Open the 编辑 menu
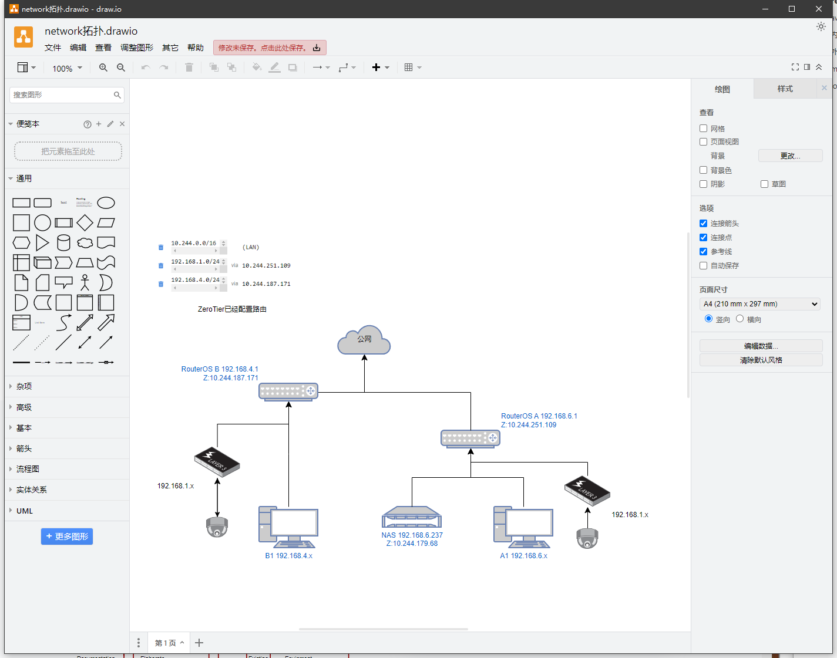This screenshot has height=658, width=837. [x=78, y=48]
